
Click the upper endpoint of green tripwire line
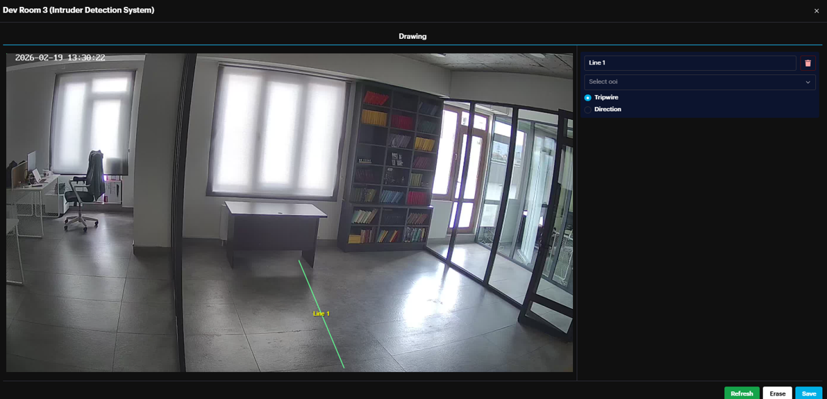[299, 261]
